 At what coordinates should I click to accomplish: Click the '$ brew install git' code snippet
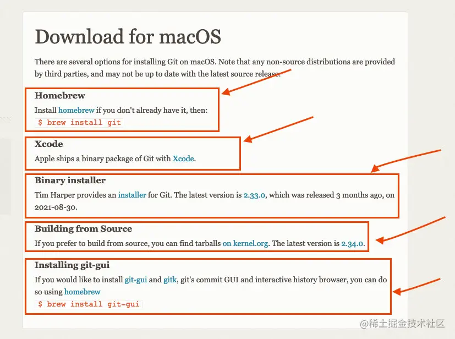pyautogui.click(x=80, y=123)
